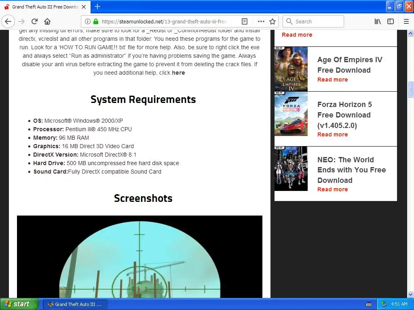Click the 'Hard Drive: 500 MB' line
Image resolution: width=414 pixels, height=310 pixels.
pos(106,163)
